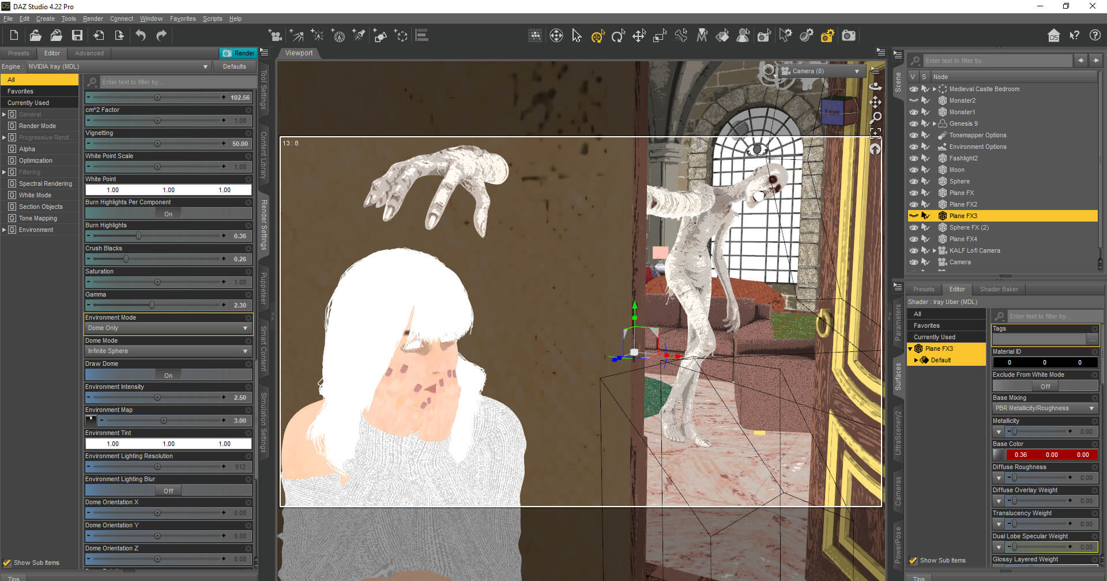The height and width of the screenshot is (581, 1107).
Task: Expand the Genesis 9 node in Scene
Action: pyautogui.click(x=935, y=123)
